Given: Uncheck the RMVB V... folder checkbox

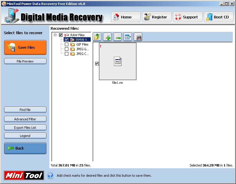Looking at the screenshot, I should point(67,40).
